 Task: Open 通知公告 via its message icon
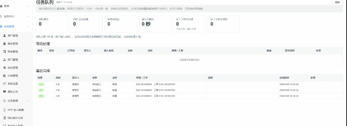point(4,92)
